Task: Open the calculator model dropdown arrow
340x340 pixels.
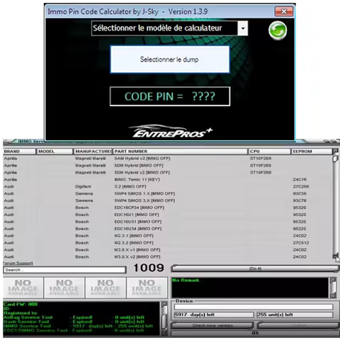Action: pyautogui.click(x=243, y=28)
